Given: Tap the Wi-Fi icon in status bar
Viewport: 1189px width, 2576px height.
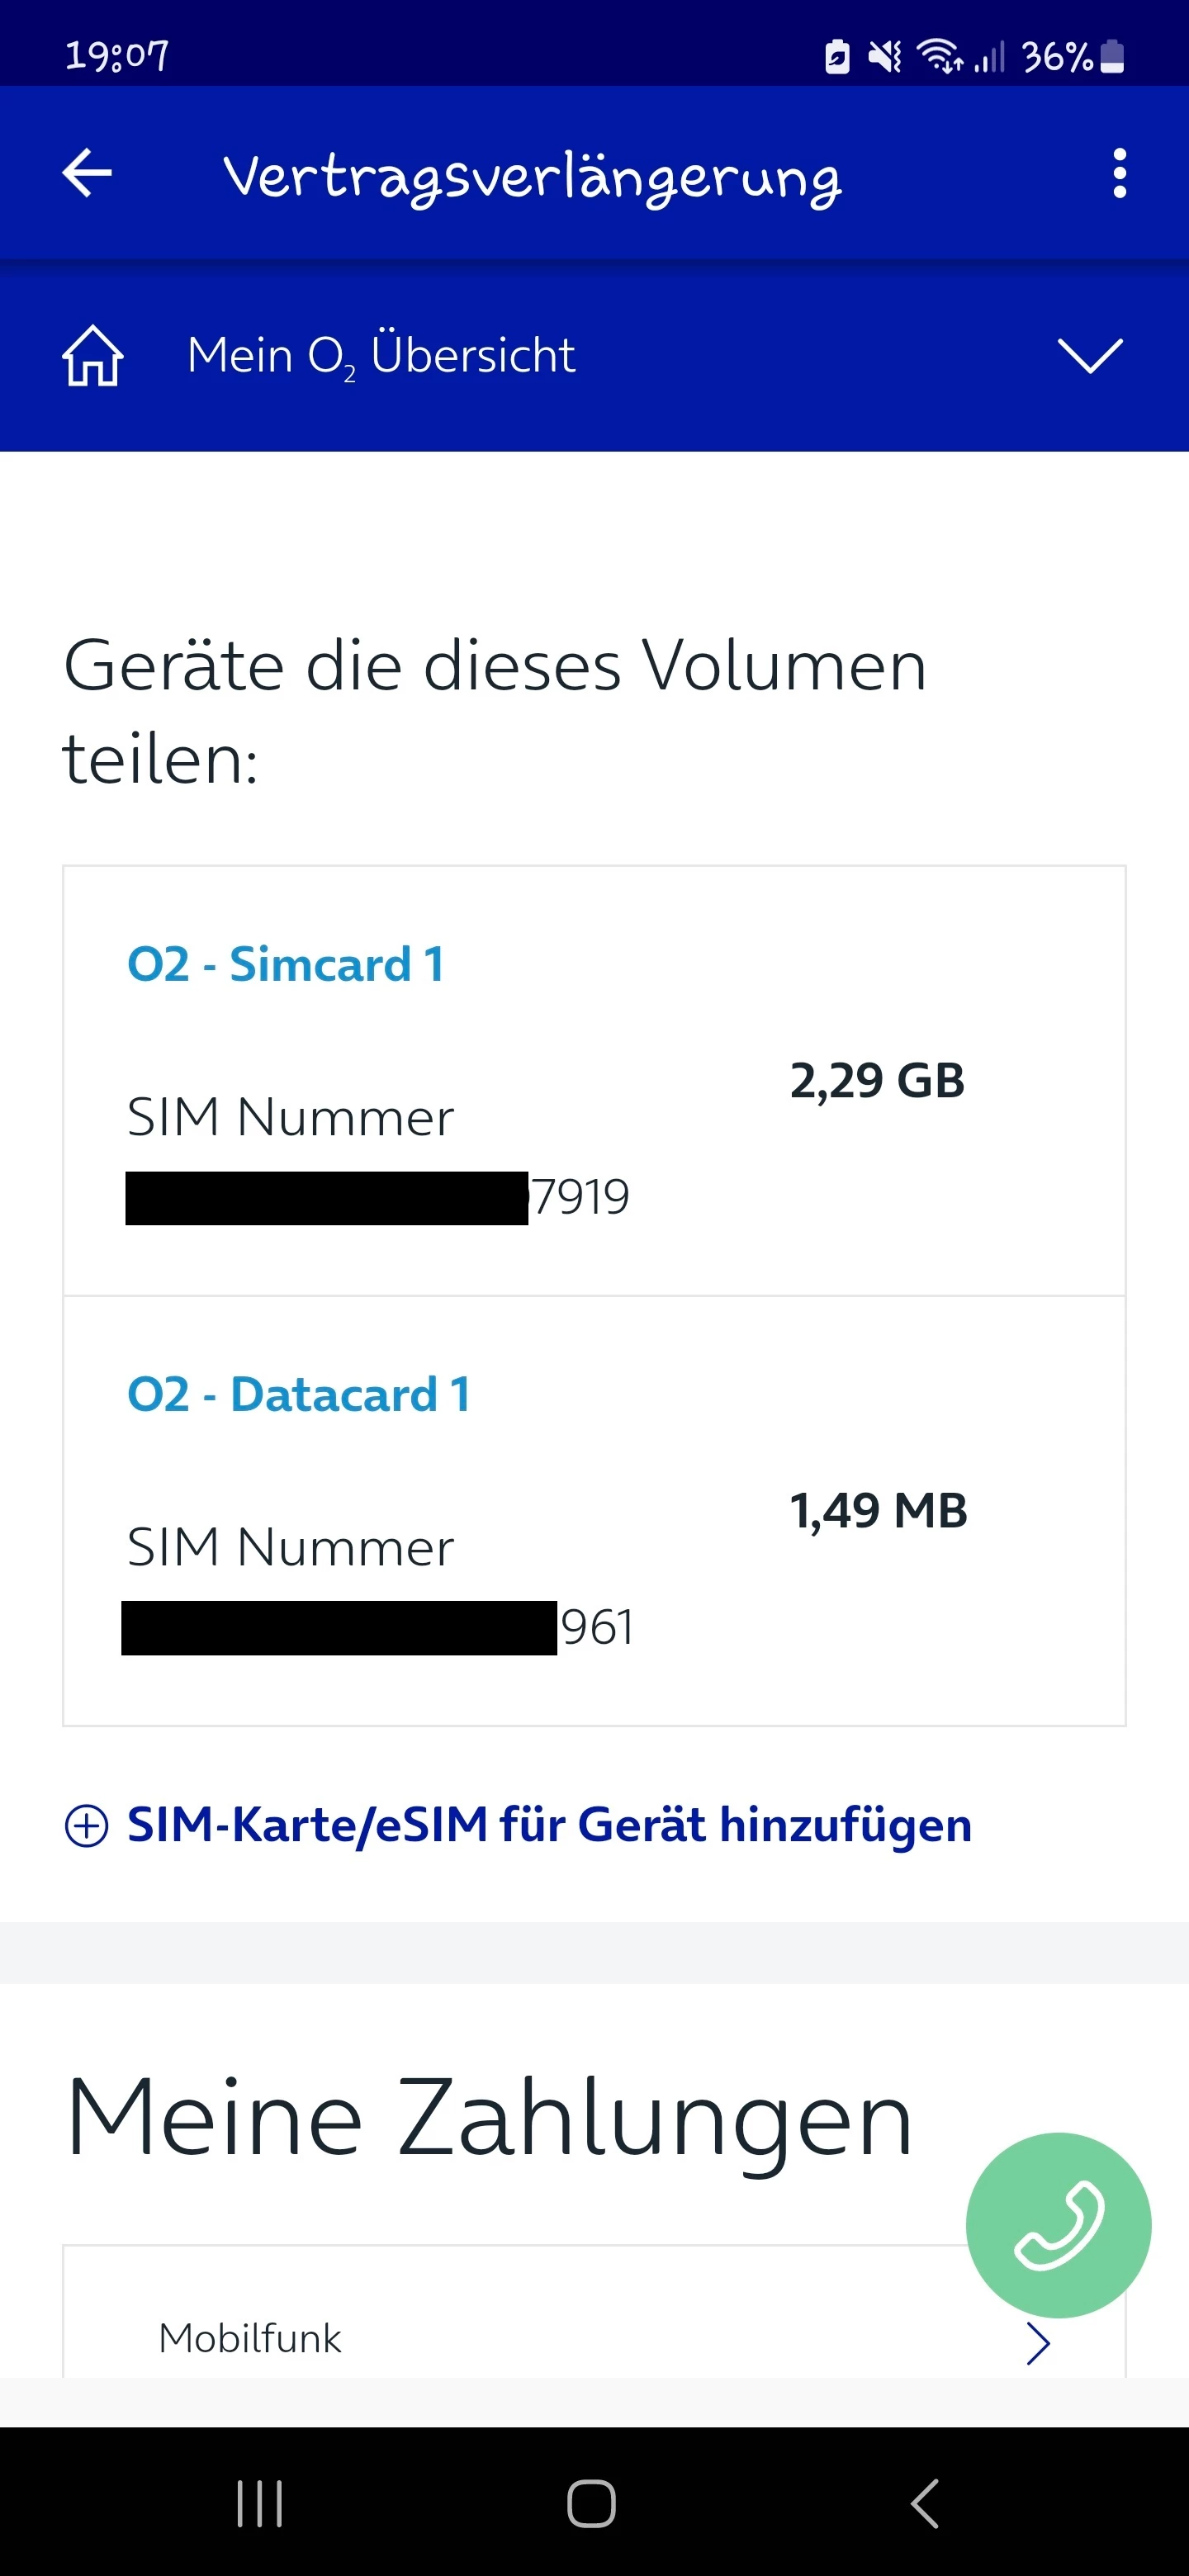Looking at the screenshot, I should 939,56.
